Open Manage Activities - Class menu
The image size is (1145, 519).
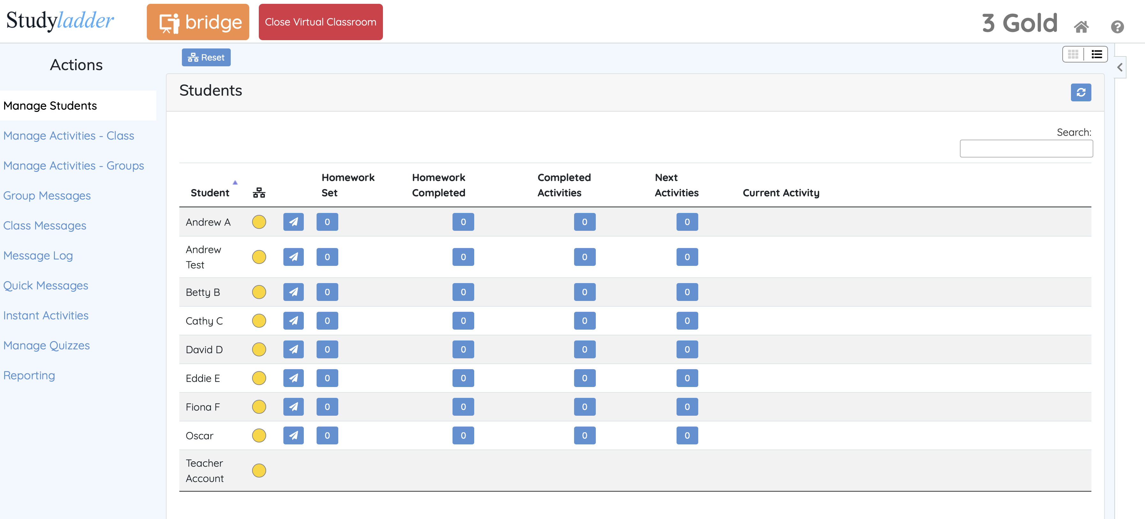[69, 136]
